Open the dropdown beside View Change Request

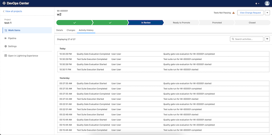click(267, 13)
